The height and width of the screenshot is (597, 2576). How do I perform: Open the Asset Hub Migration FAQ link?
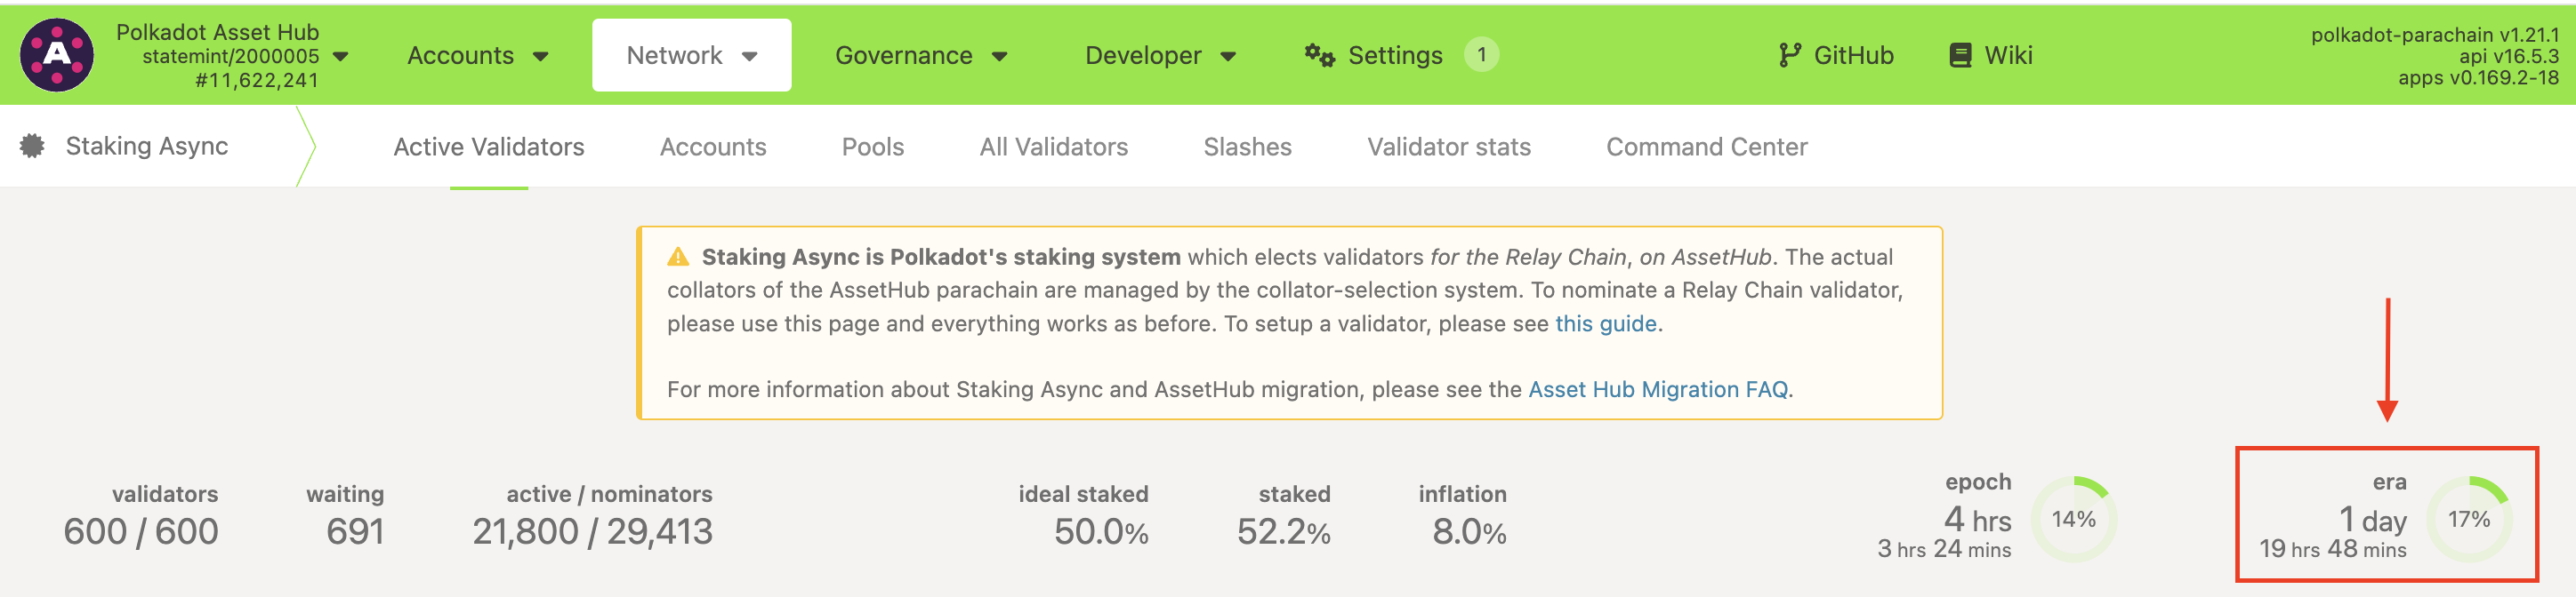click(x=1657, y=389)
